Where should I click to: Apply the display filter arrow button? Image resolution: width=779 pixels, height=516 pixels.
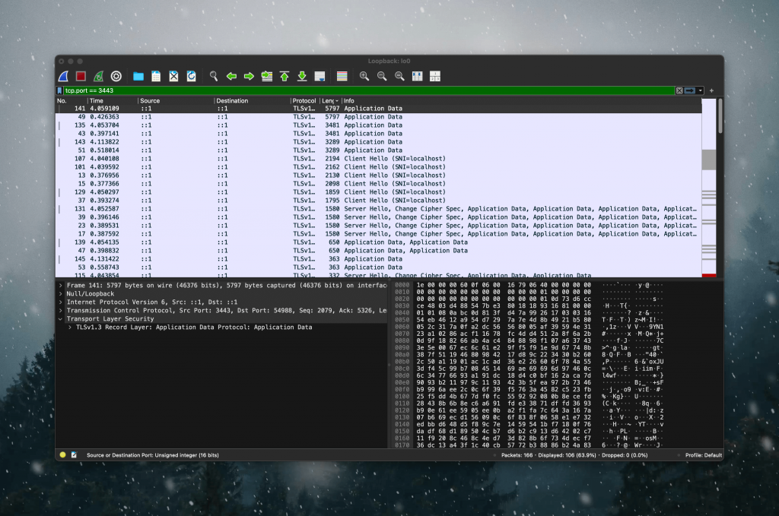690,90
